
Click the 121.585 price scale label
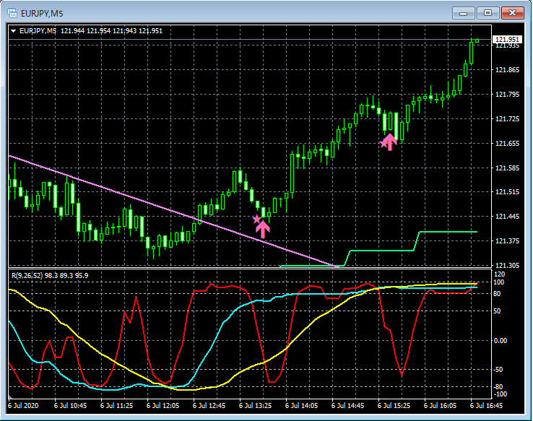coord(507,168)
